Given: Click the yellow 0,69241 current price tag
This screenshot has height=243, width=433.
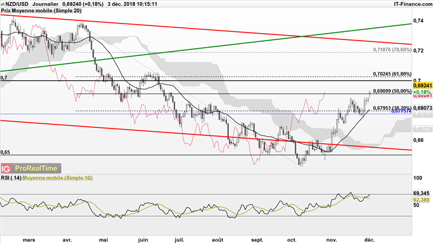Looking at the screenshot, I should (x=423, y=85).
